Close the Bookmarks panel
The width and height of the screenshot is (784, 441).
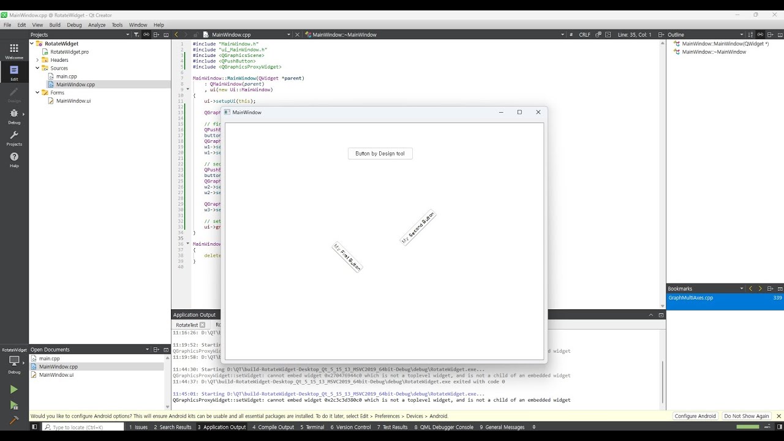pyautogui.click(x=780, y=288)
